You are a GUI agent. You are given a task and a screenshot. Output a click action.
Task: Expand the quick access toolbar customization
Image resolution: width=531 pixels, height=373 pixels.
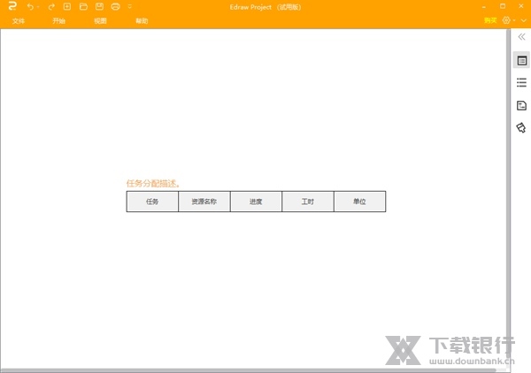point(130,6)
